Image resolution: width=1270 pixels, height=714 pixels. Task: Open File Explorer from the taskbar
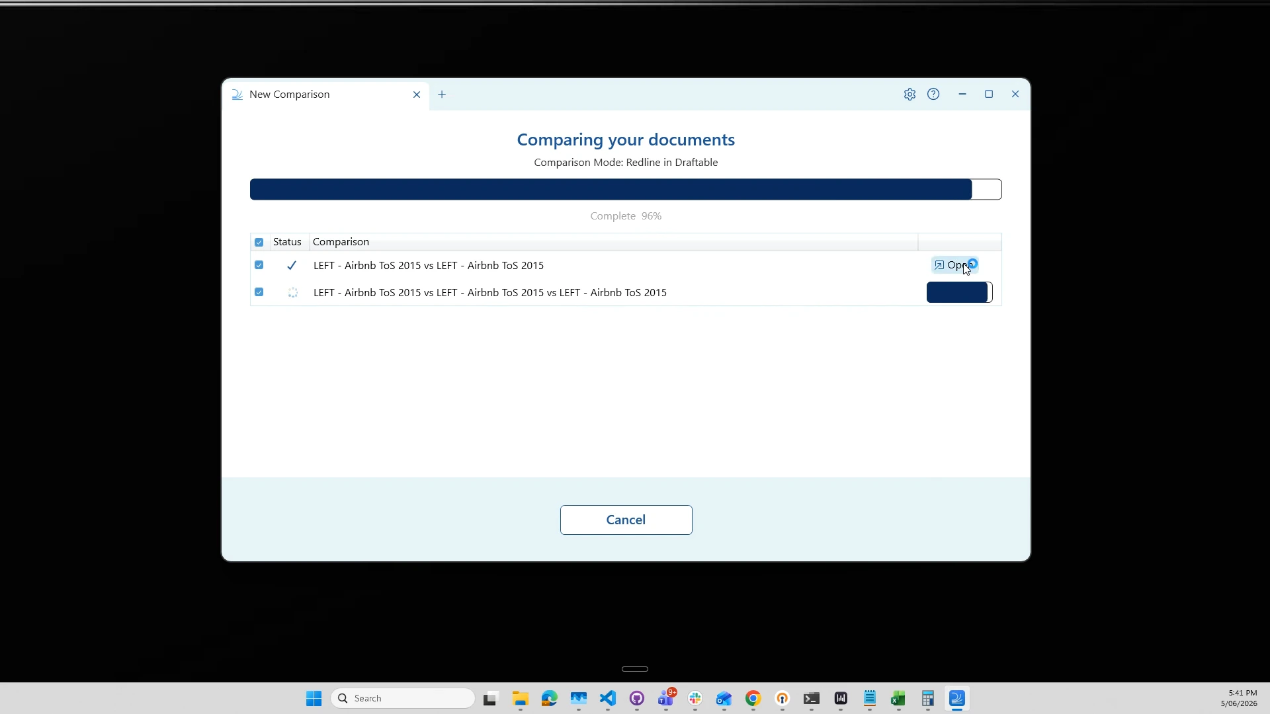tap(521, 699)
